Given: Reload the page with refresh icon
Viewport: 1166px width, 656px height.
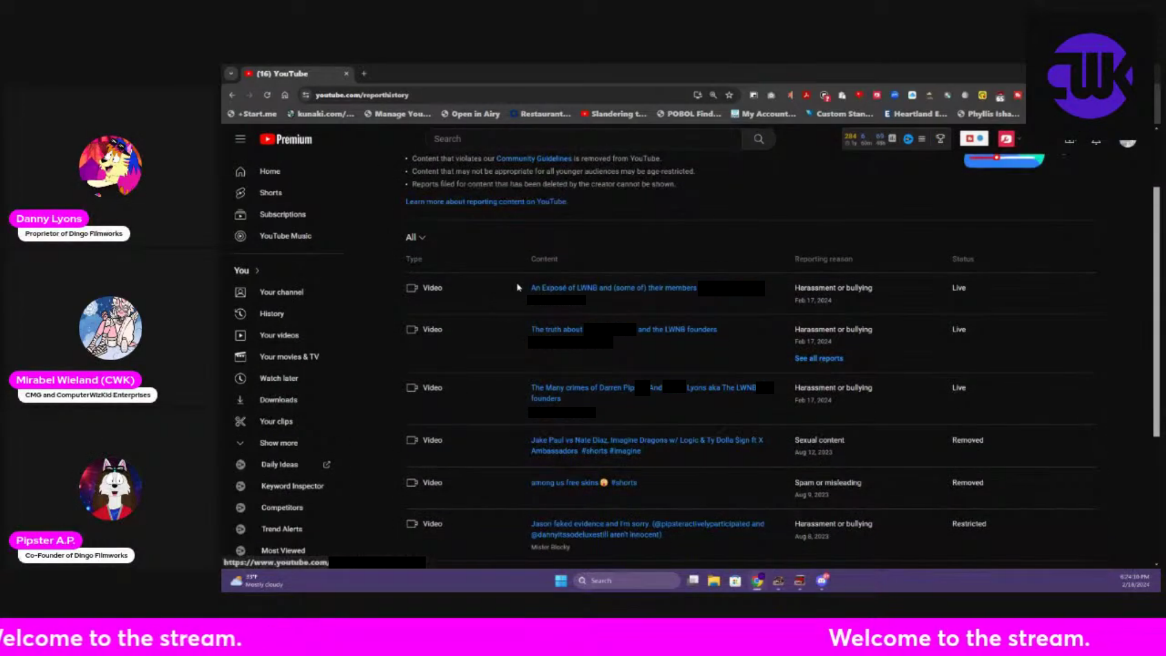Looking at the screenshot, I should (267, 95).
